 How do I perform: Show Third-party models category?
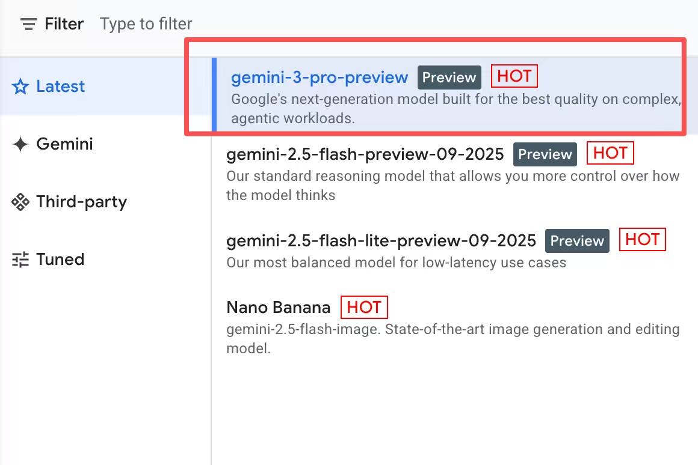(x=81, y=202)
